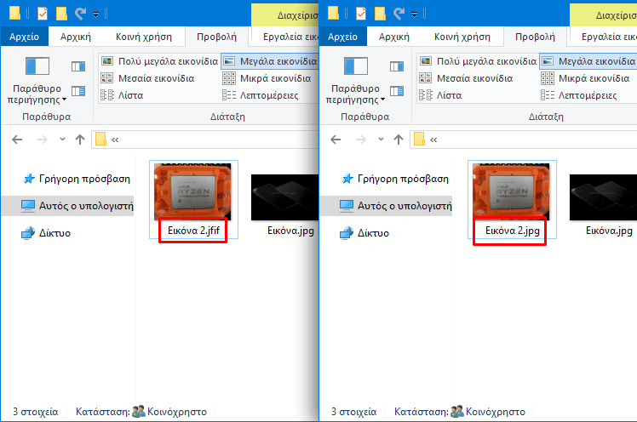This screenshot has width=637, height=422.
Task: Select Προβολή tab in right window
Action: (535, 37)
